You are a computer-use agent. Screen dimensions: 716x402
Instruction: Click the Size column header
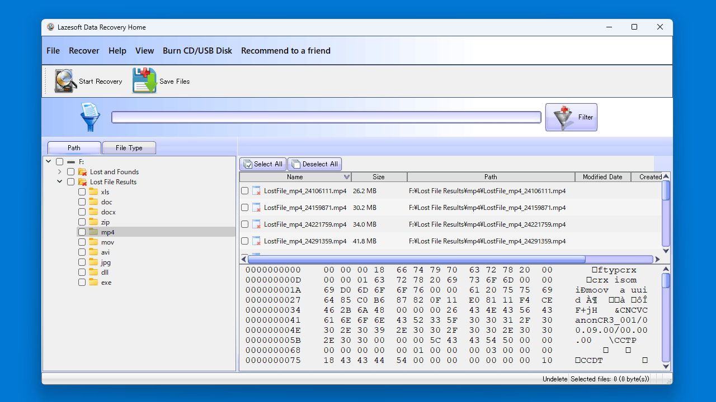379,177
